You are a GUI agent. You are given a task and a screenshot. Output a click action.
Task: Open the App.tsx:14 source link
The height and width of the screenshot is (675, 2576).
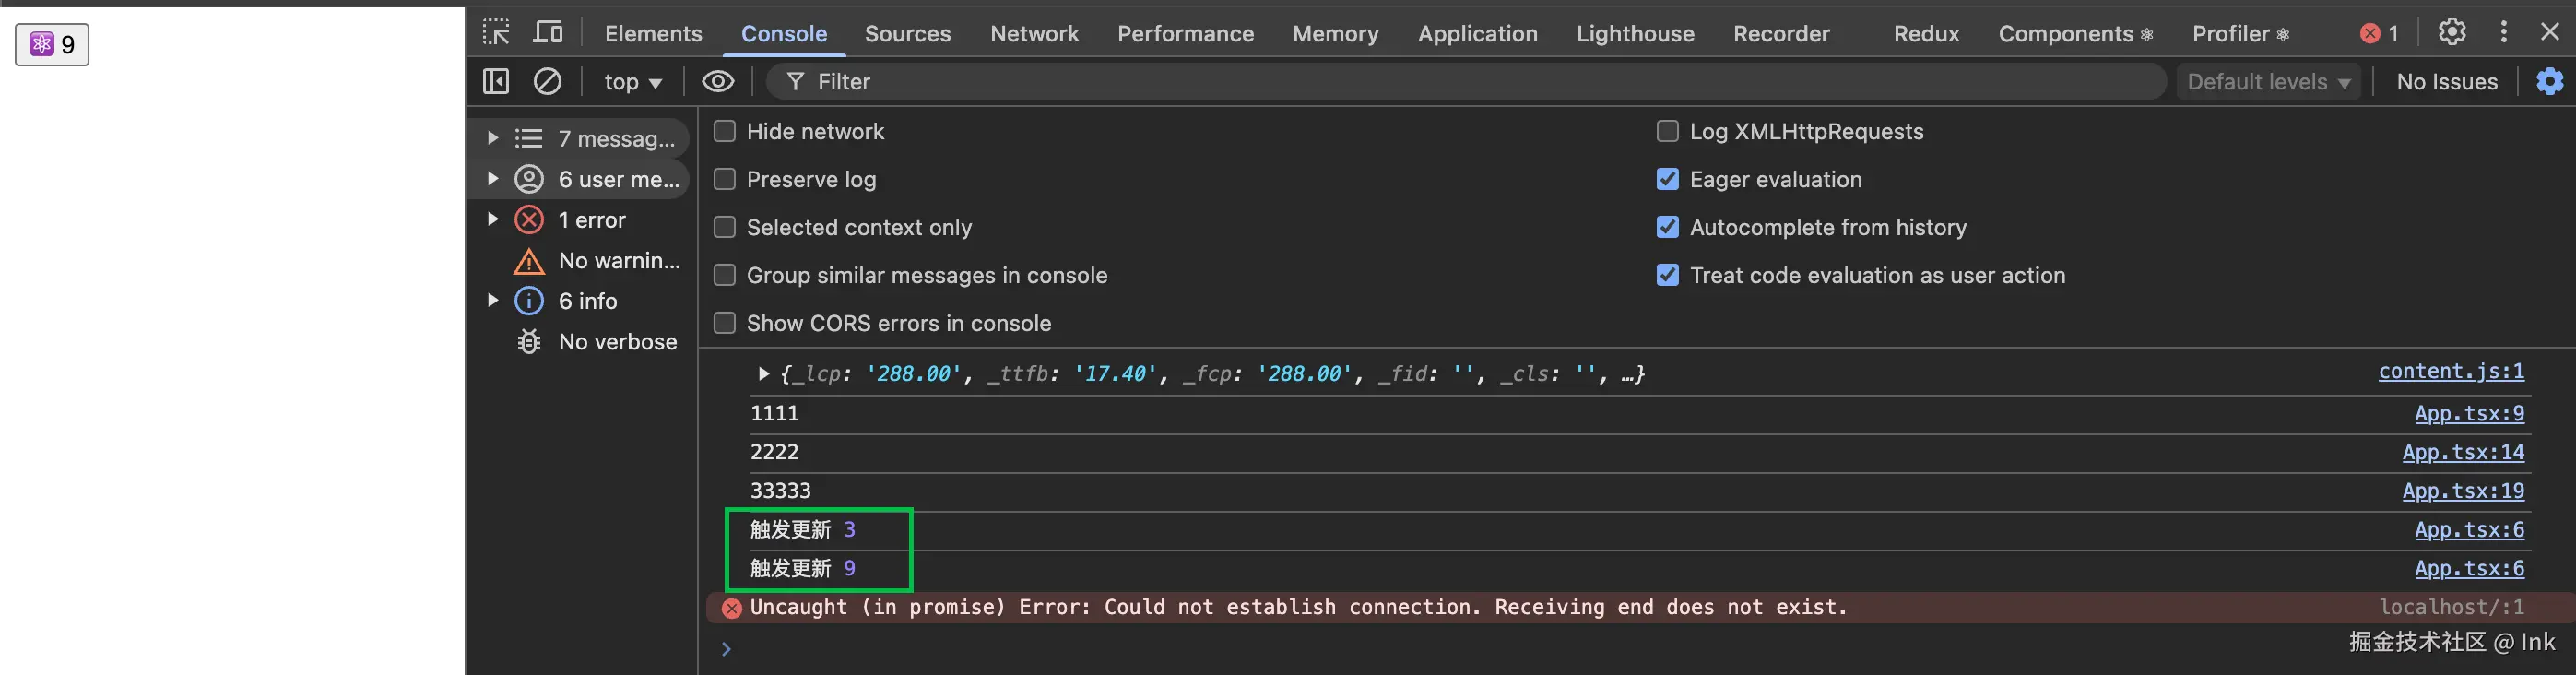pos(2462,452)
